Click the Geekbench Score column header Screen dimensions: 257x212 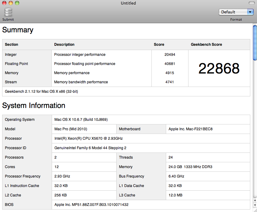click(206, 45)
